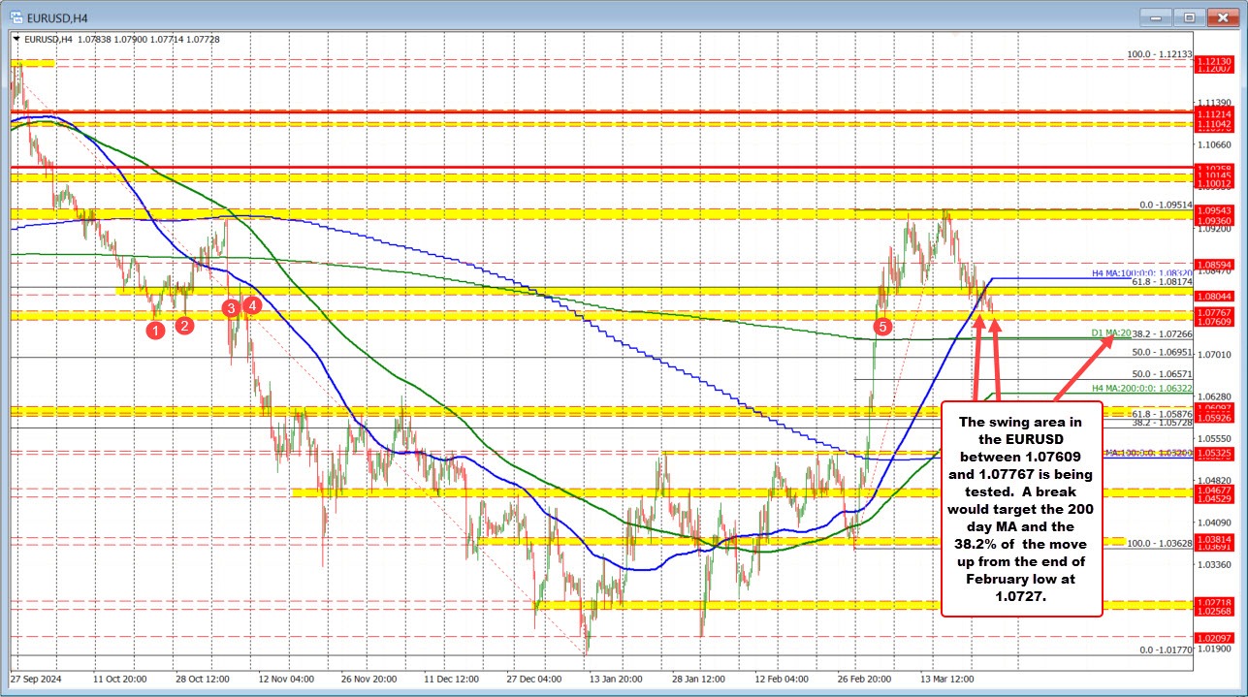Image resolution: width=1248 pixels, height=697 pixels.
Task: Select red numbered marker 2 on the chart
Action: point(183,327)
